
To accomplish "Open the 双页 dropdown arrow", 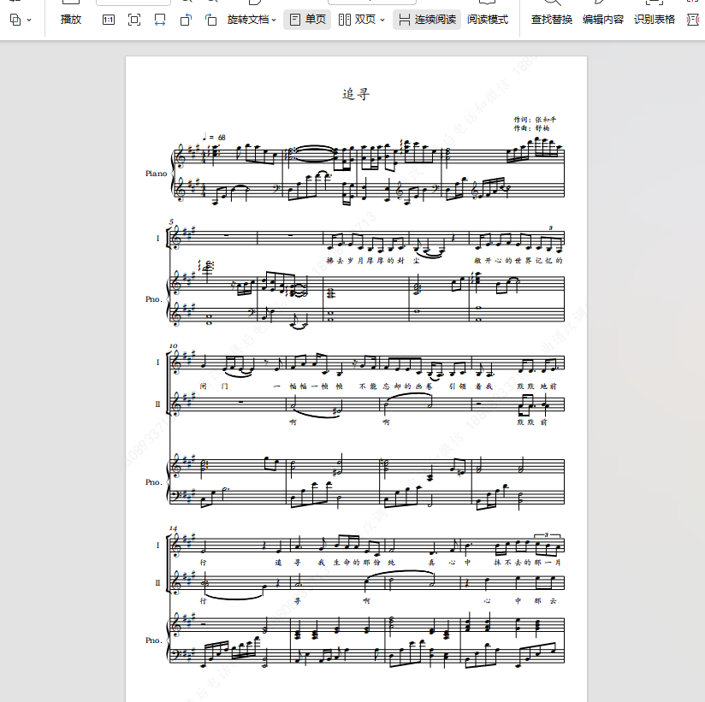I will pyautogui.click(x=382, y=21).
